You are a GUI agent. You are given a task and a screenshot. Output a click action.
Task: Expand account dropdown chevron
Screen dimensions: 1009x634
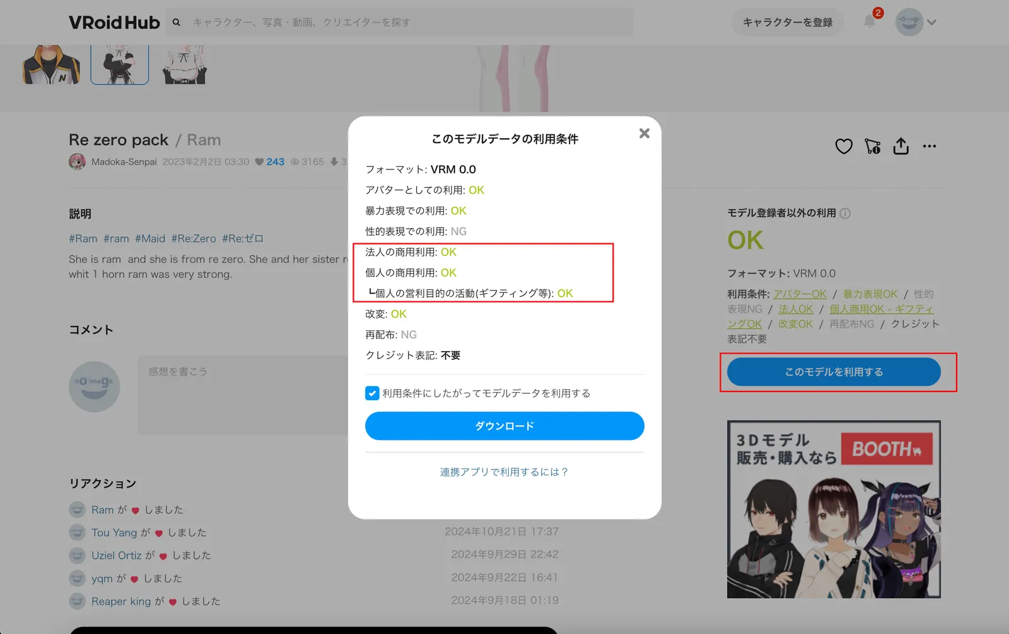tap(931, 23)
